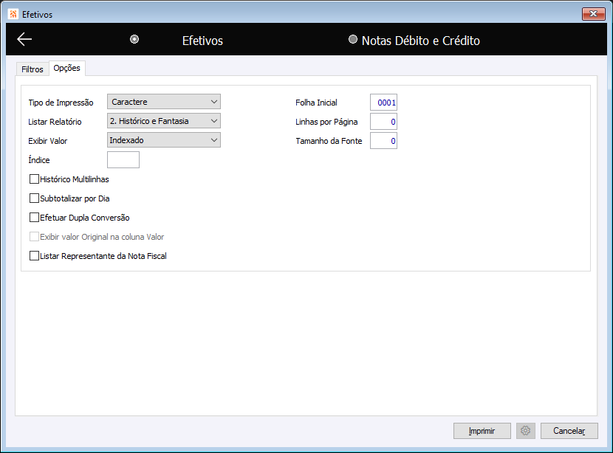Enable Listar Representante da Nota Fiscal
613x453 pixels.
(35, 256)
